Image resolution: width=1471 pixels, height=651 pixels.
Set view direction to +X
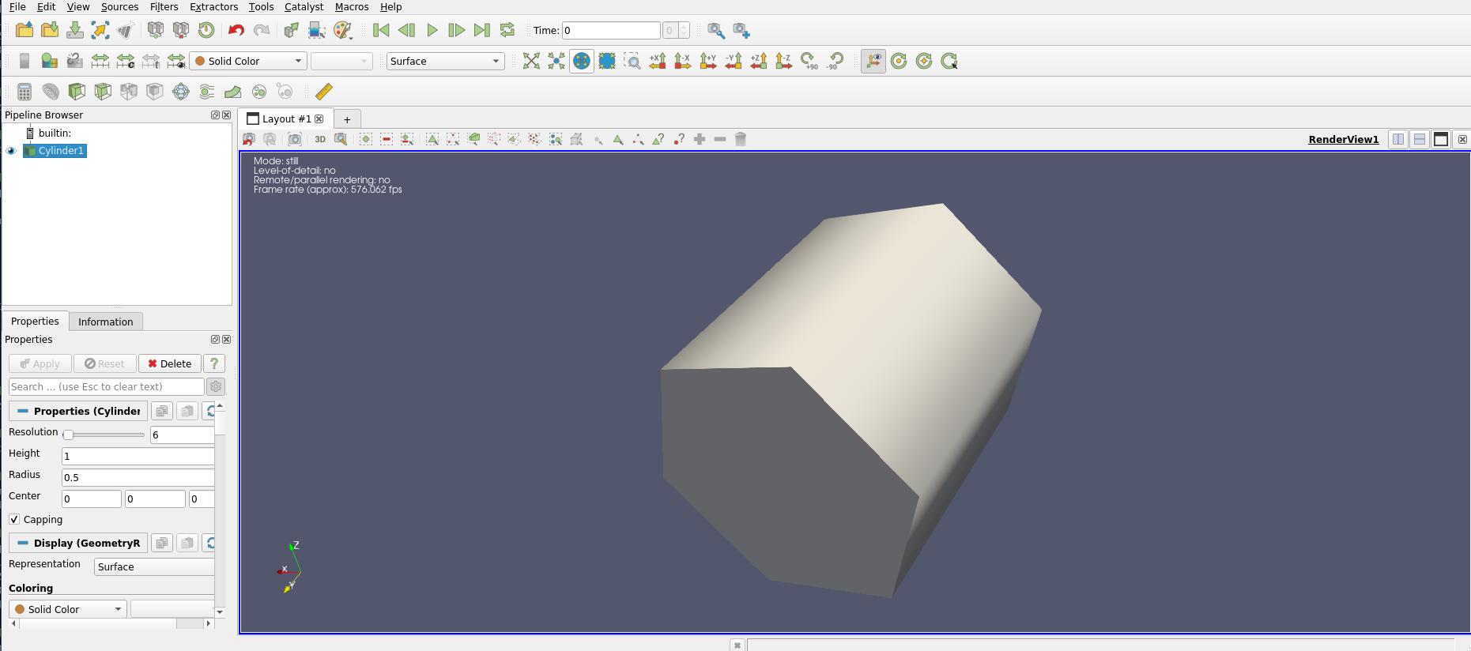point(658,61)
